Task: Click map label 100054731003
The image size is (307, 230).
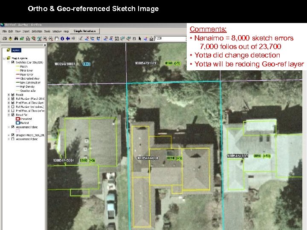Action: 145,63
